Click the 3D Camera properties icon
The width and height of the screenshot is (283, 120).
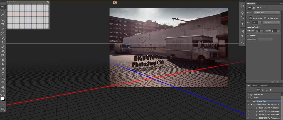250,8
